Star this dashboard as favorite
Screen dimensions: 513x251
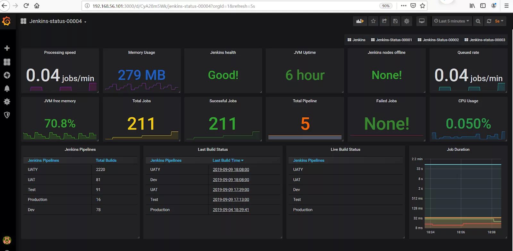373,21
